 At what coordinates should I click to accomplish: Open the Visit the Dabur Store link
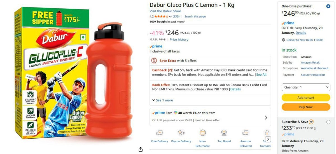pos(165,11)
